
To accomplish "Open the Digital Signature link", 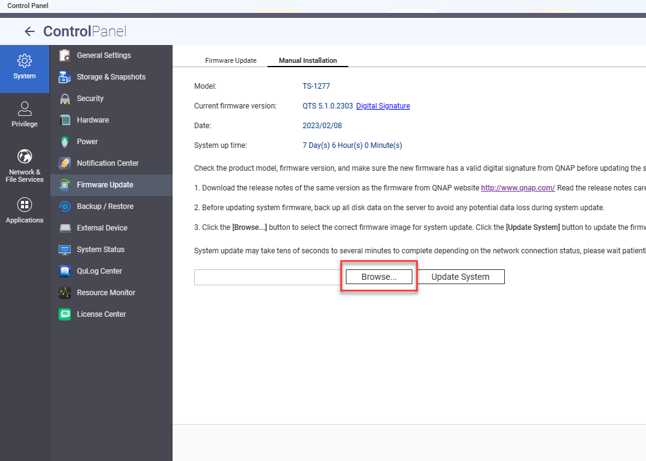I will click(x=383, y=106).
